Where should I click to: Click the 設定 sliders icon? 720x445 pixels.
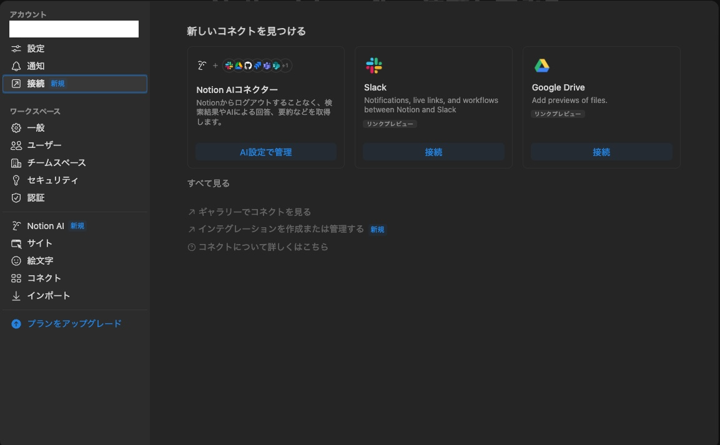16,49
